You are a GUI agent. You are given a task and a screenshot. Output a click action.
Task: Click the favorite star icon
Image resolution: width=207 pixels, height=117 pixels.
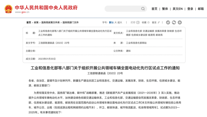pos(148,22)
